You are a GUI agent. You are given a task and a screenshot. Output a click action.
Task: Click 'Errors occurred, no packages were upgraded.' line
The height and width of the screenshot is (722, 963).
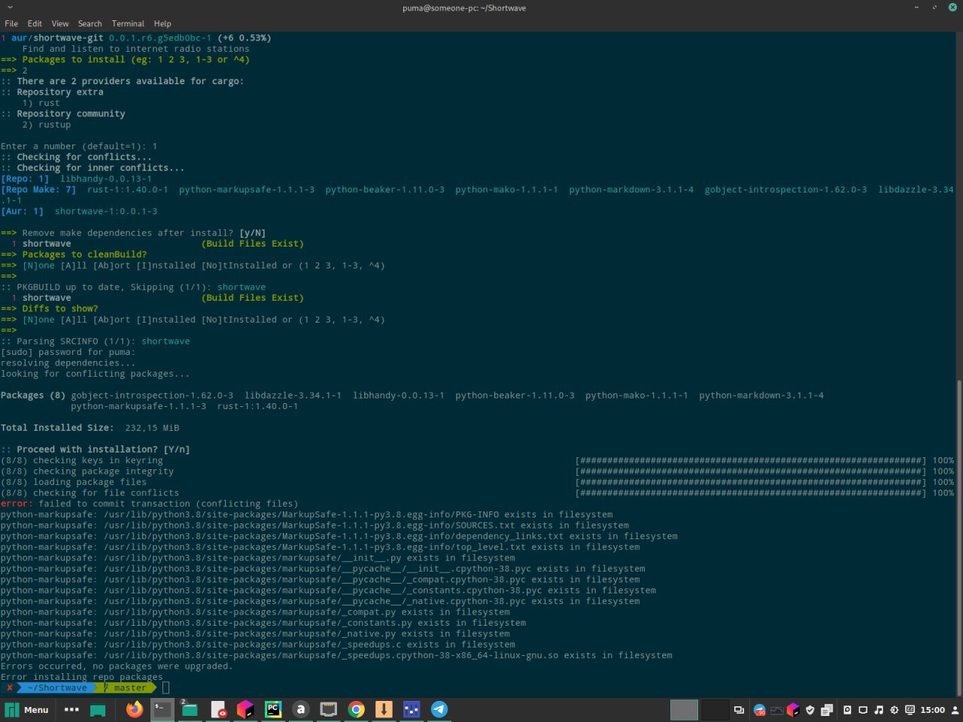point(117,666)
